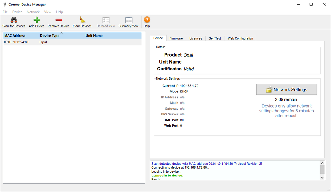Click the Web Port value 0
Viewport: 331px width, 192px height.
click(x=181, y=125)
